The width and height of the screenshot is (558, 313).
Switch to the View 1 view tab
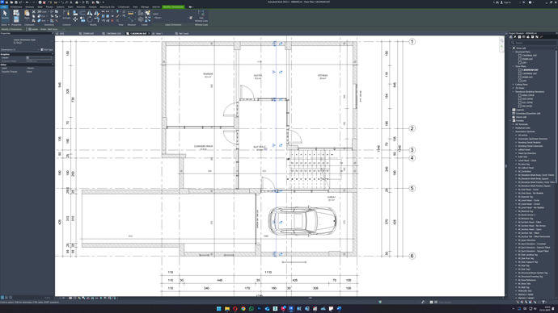[159, 33]
